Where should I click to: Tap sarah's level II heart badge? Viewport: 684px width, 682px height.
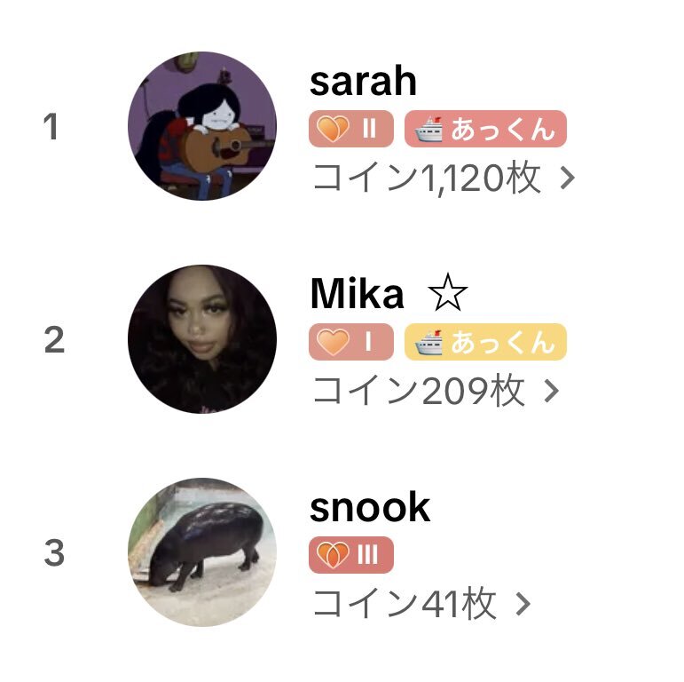point(351,129)
